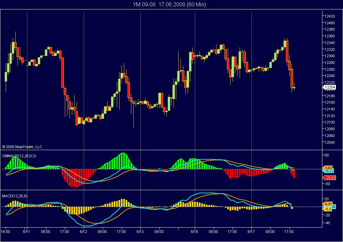Click the 12420 price axis label
This screenshot has width=343, height=242.
coord(329,16)
